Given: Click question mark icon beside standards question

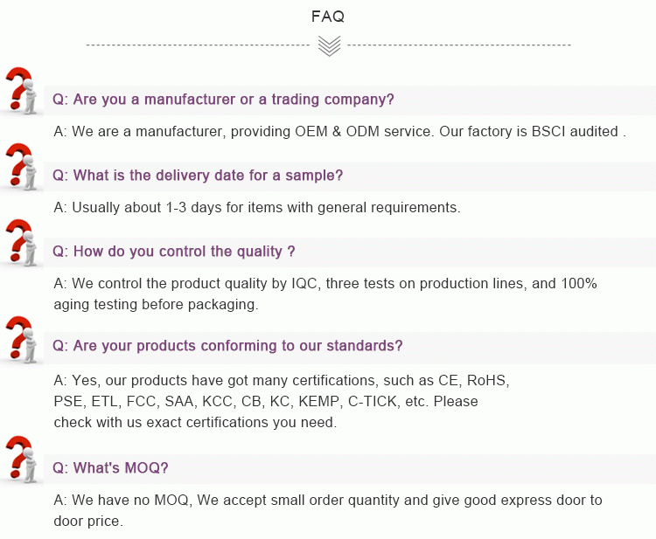Looking at the screenshot, I should pos(21,338).
